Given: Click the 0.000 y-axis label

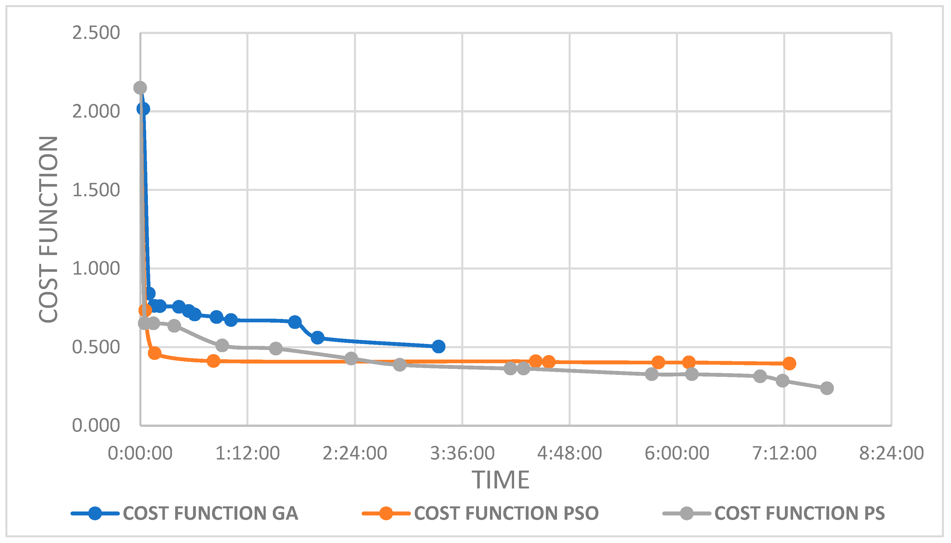Looking at the screenshot, I should [x=96, y=425].
